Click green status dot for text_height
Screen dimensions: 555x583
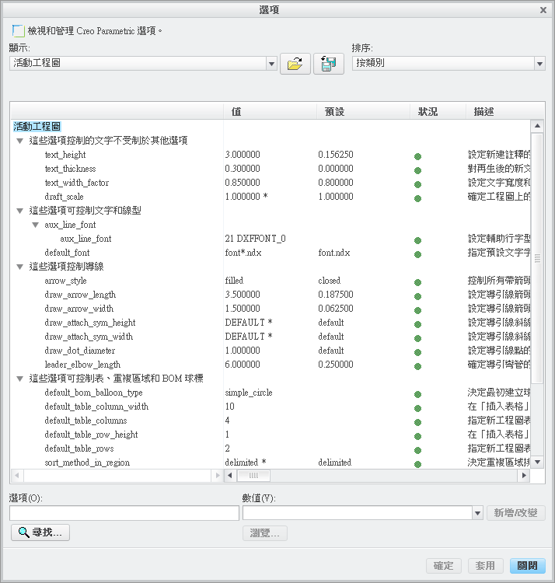(418, 156)
